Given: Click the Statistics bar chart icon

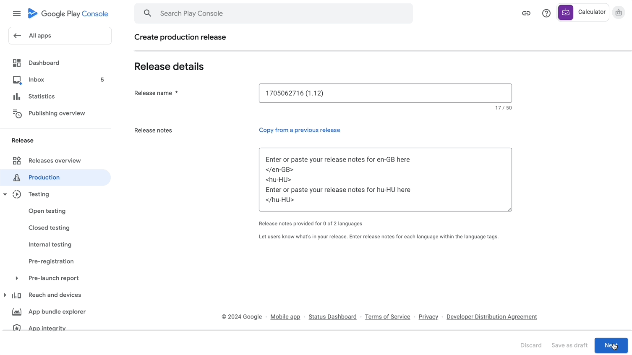Looking at the screenshot, I should pos(16,96).
